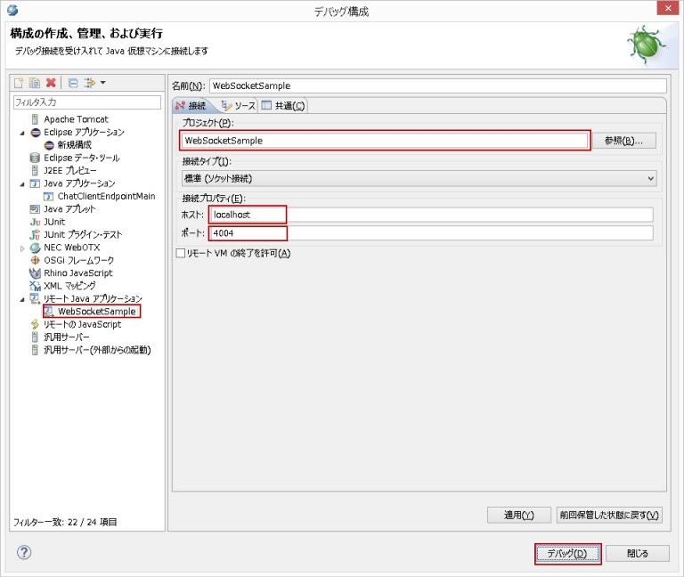Switch to the 共通 tab
684x577 pixels.
click(x=283, y=106)
